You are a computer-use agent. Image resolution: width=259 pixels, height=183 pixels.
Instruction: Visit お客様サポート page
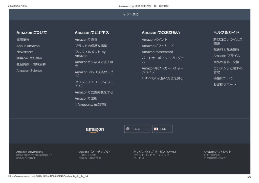tap(225, 84)
